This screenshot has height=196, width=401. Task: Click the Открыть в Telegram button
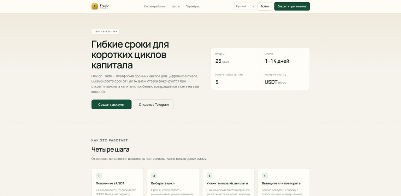click(x=154, y=104)
